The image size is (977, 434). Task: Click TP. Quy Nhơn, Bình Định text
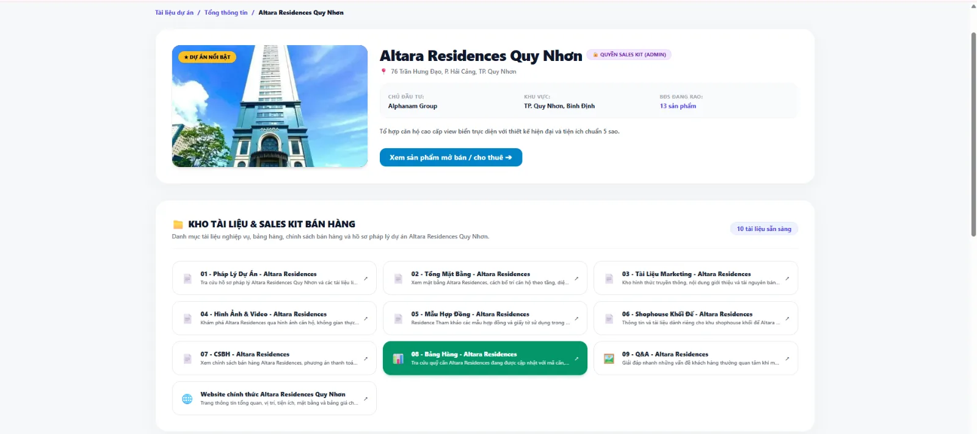(559, 106)
